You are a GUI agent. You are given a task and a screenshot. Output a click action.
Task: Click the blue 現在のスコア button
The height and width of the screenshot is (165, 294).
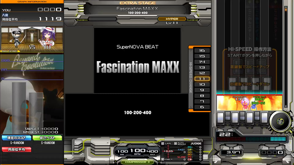17,138
